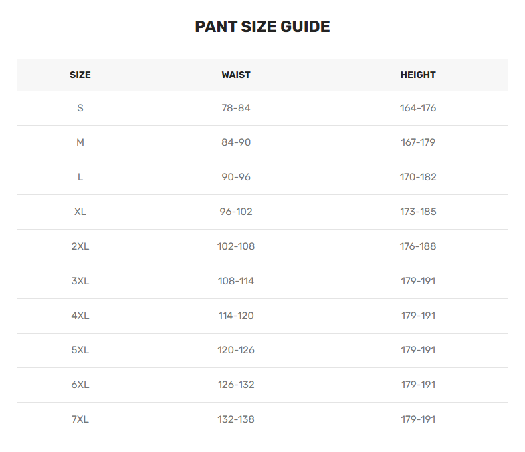The height and width of the screenshot is (452, 525).
Task: Select the 4XL size cell
Action: pos(80,316)
